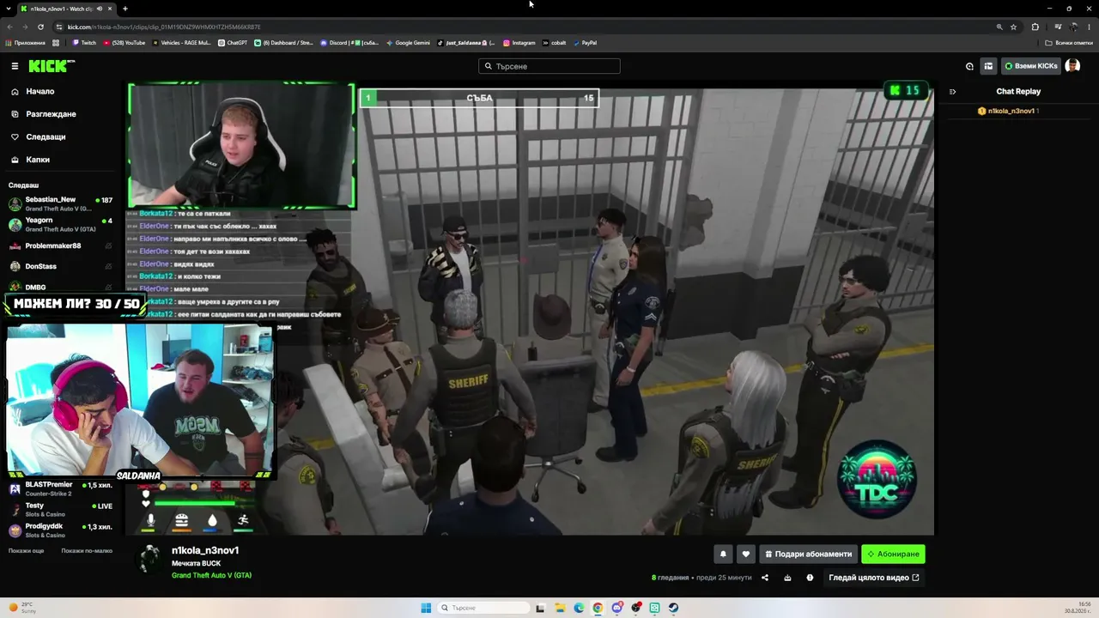Open Testy recommended channel
Screen dimensions: 1099x618
[x=60, y=509]
